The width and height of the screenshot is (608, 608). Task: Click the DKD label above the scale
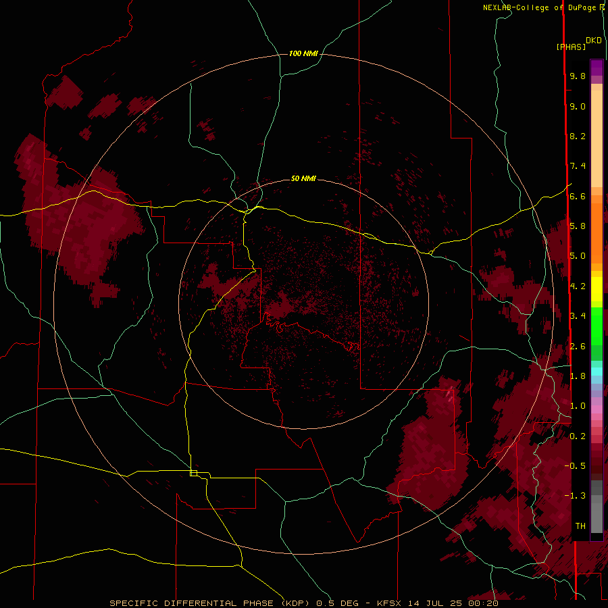tap(594, 40)
